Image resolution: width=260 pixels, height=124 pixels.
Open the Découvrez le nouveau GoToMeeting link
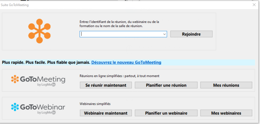[126, 62]
